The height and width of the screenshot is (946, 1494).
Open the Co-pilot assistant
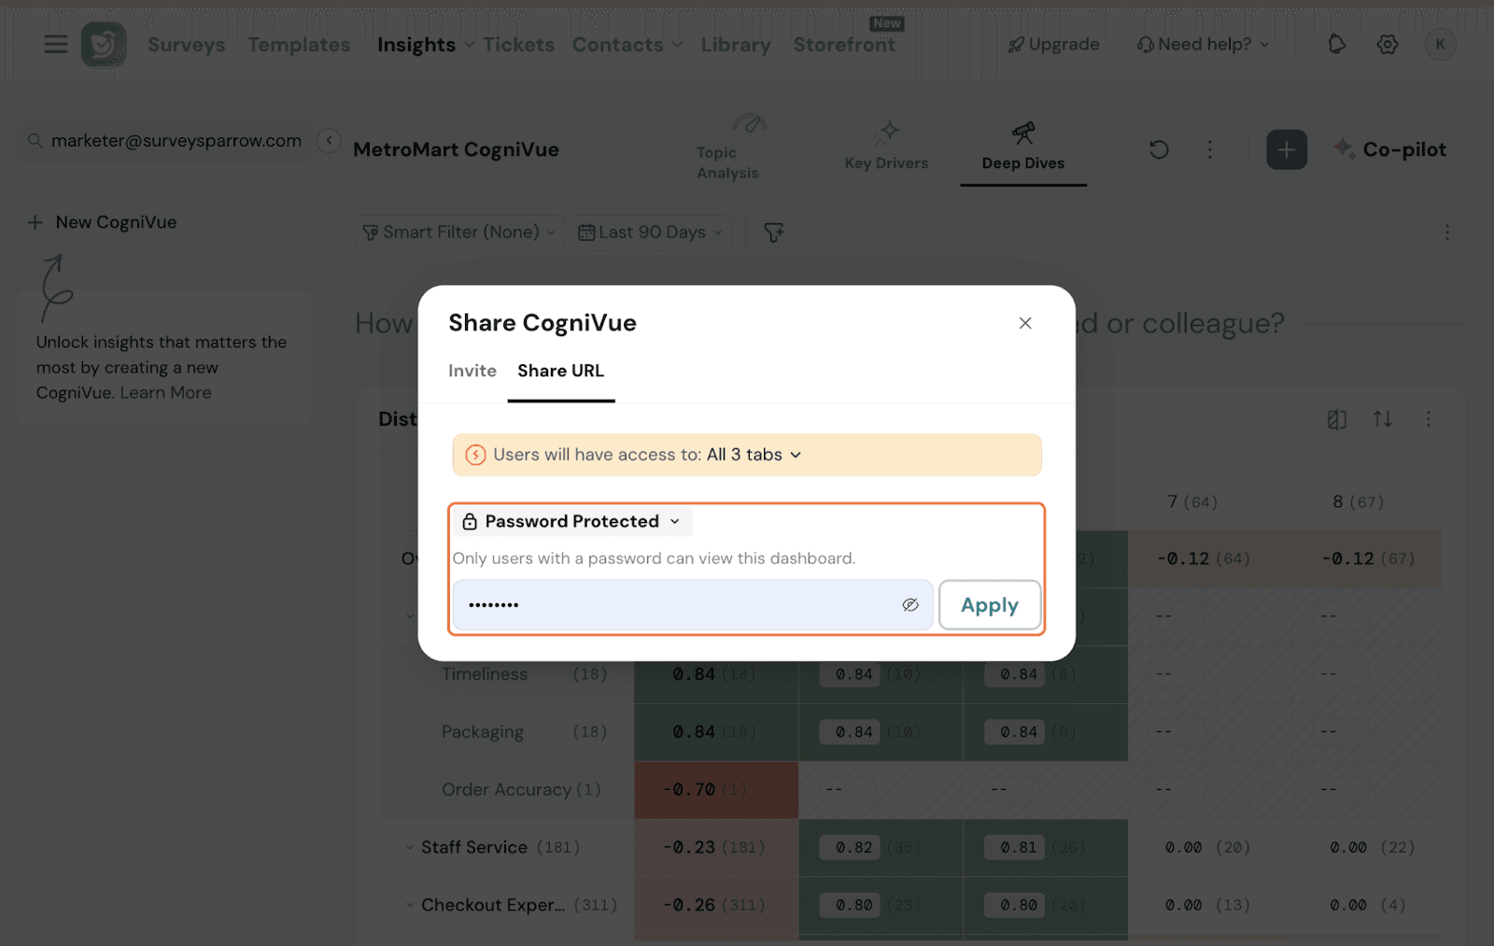(1389, 149)
